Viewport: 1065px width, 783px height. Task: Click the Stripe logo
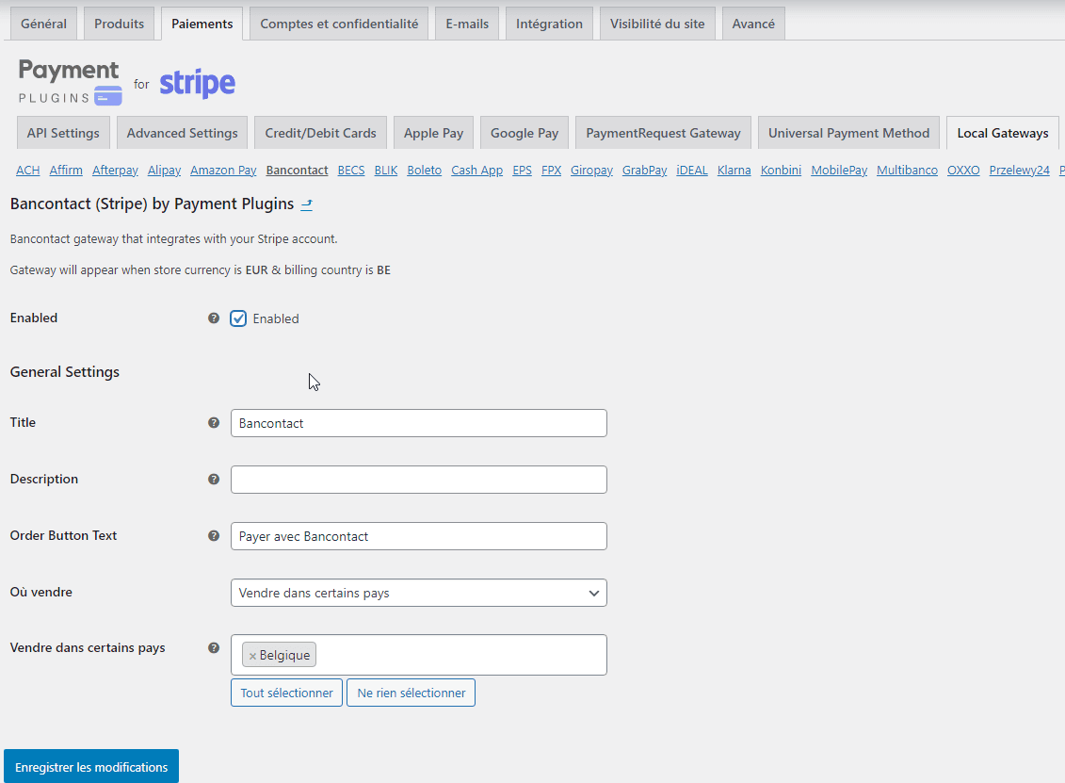[197, 84]
